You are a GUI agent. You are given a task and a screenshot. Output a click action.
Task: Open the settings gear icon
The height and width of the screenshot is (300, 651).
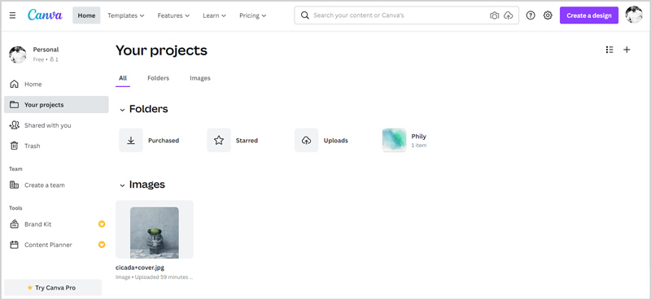548,15
